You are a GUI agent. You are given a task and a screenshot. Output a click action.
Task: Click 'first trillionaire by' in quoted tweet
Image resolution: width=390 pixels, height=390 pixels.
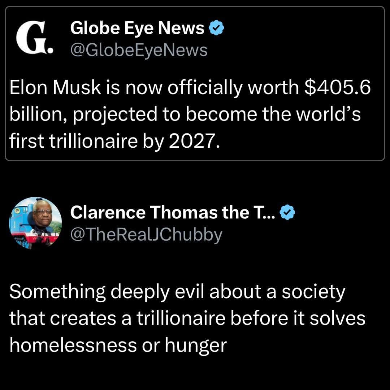(87, 141)
